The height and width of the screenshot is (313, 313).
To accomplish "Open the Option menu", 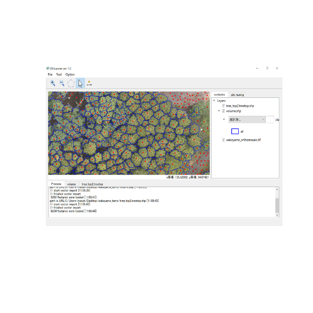I will [x=70, y=74].
